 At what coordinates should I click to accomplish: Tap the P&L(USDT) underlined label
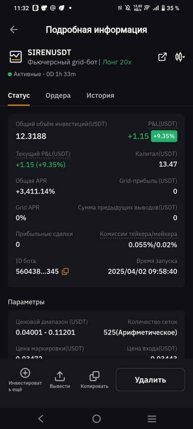tap(163, 124)
